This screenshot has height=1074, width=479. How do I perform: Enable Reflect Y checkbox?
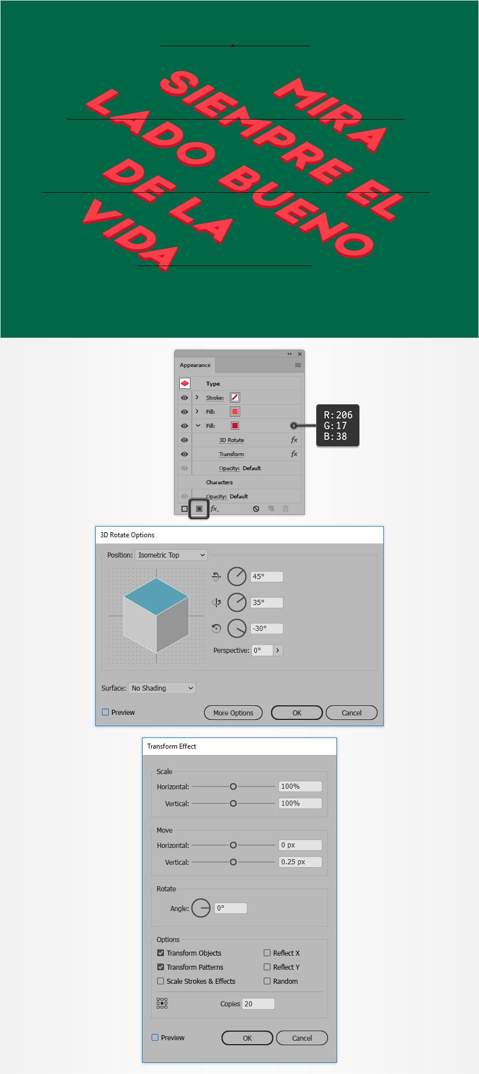(x=267, y=967)
